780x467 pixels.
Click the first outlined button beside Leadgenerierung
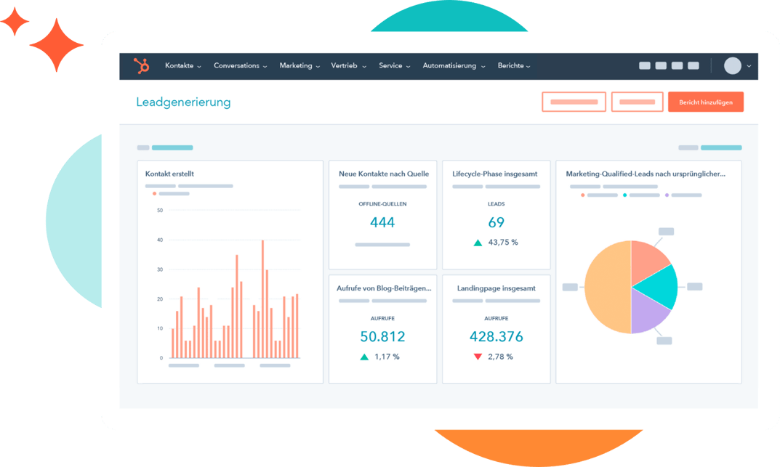[x=574, y=102]
